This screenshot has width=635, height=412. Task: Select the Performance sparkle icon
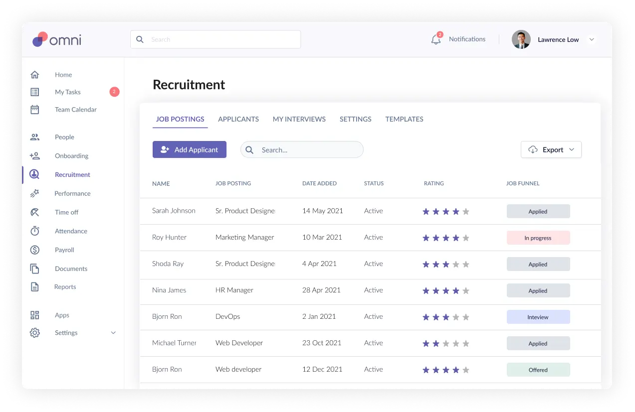pos(35,193)
